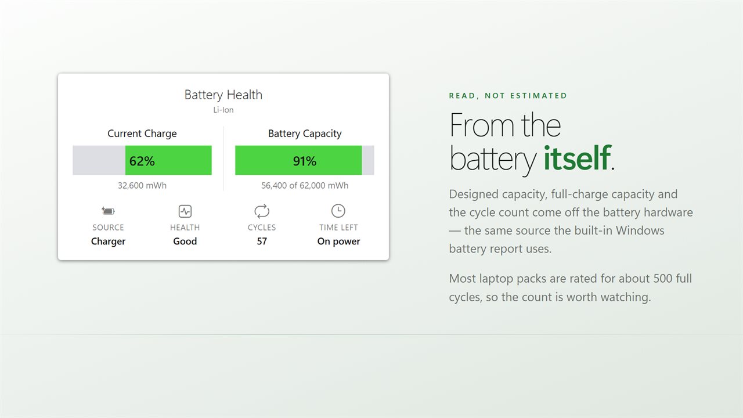Click the paragraph starting "Designed capacity"
The width and height of the screenshot is (743, 418).
[x=571, y=221]
